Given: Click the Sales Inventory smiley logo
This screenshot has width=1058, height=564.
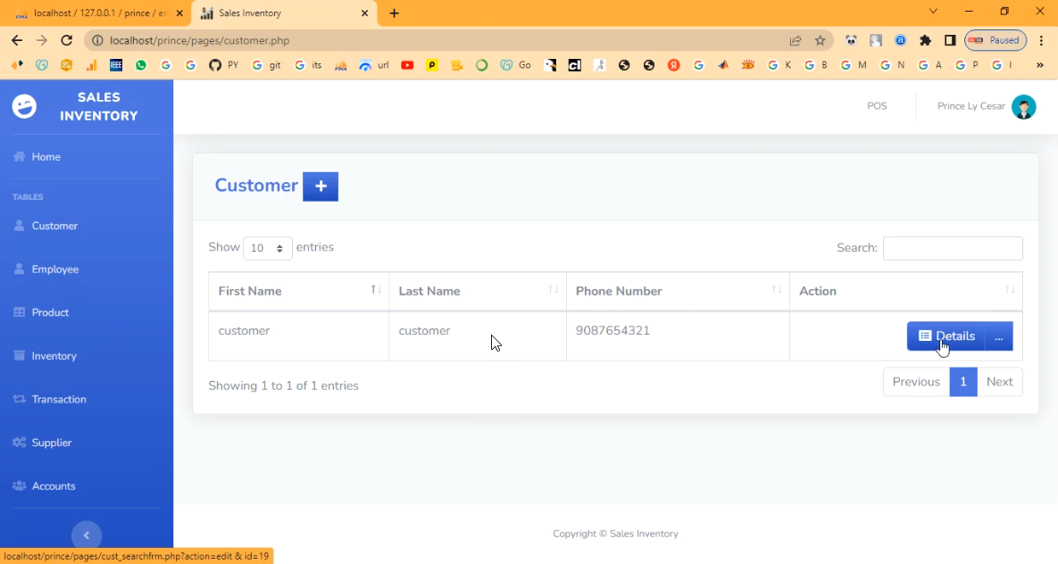Looking at the screenshot, I should point(24,106).
